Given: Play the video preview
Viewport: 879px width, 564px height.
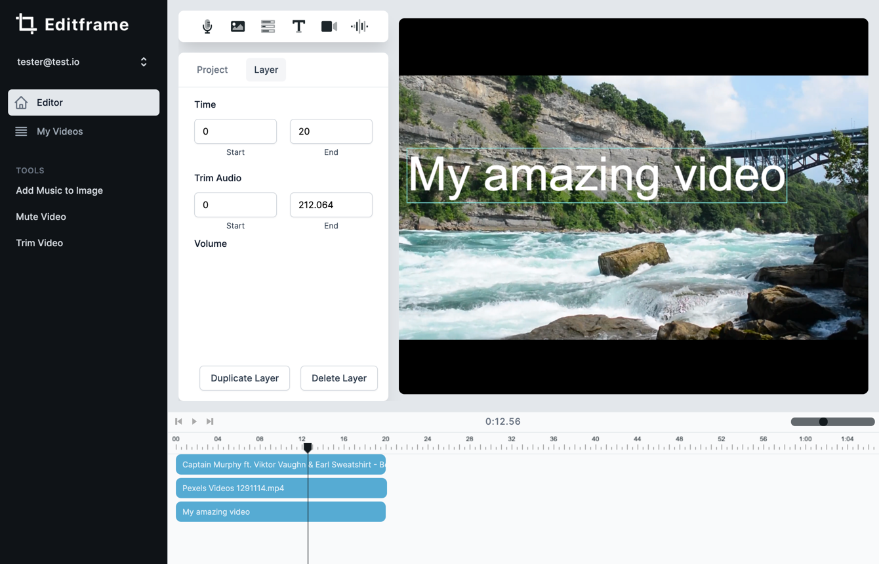Looking at the screenshot, I should point(194,422).
